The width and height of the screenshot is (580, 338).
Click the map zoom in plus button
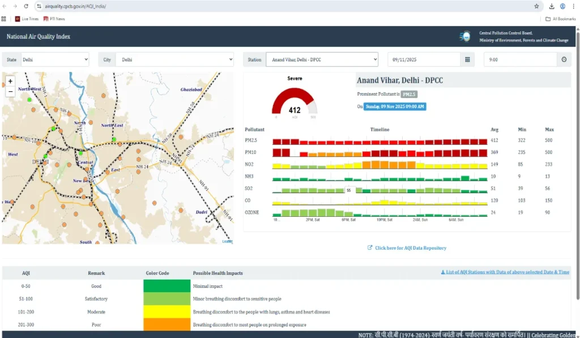(x=10, y=81)
